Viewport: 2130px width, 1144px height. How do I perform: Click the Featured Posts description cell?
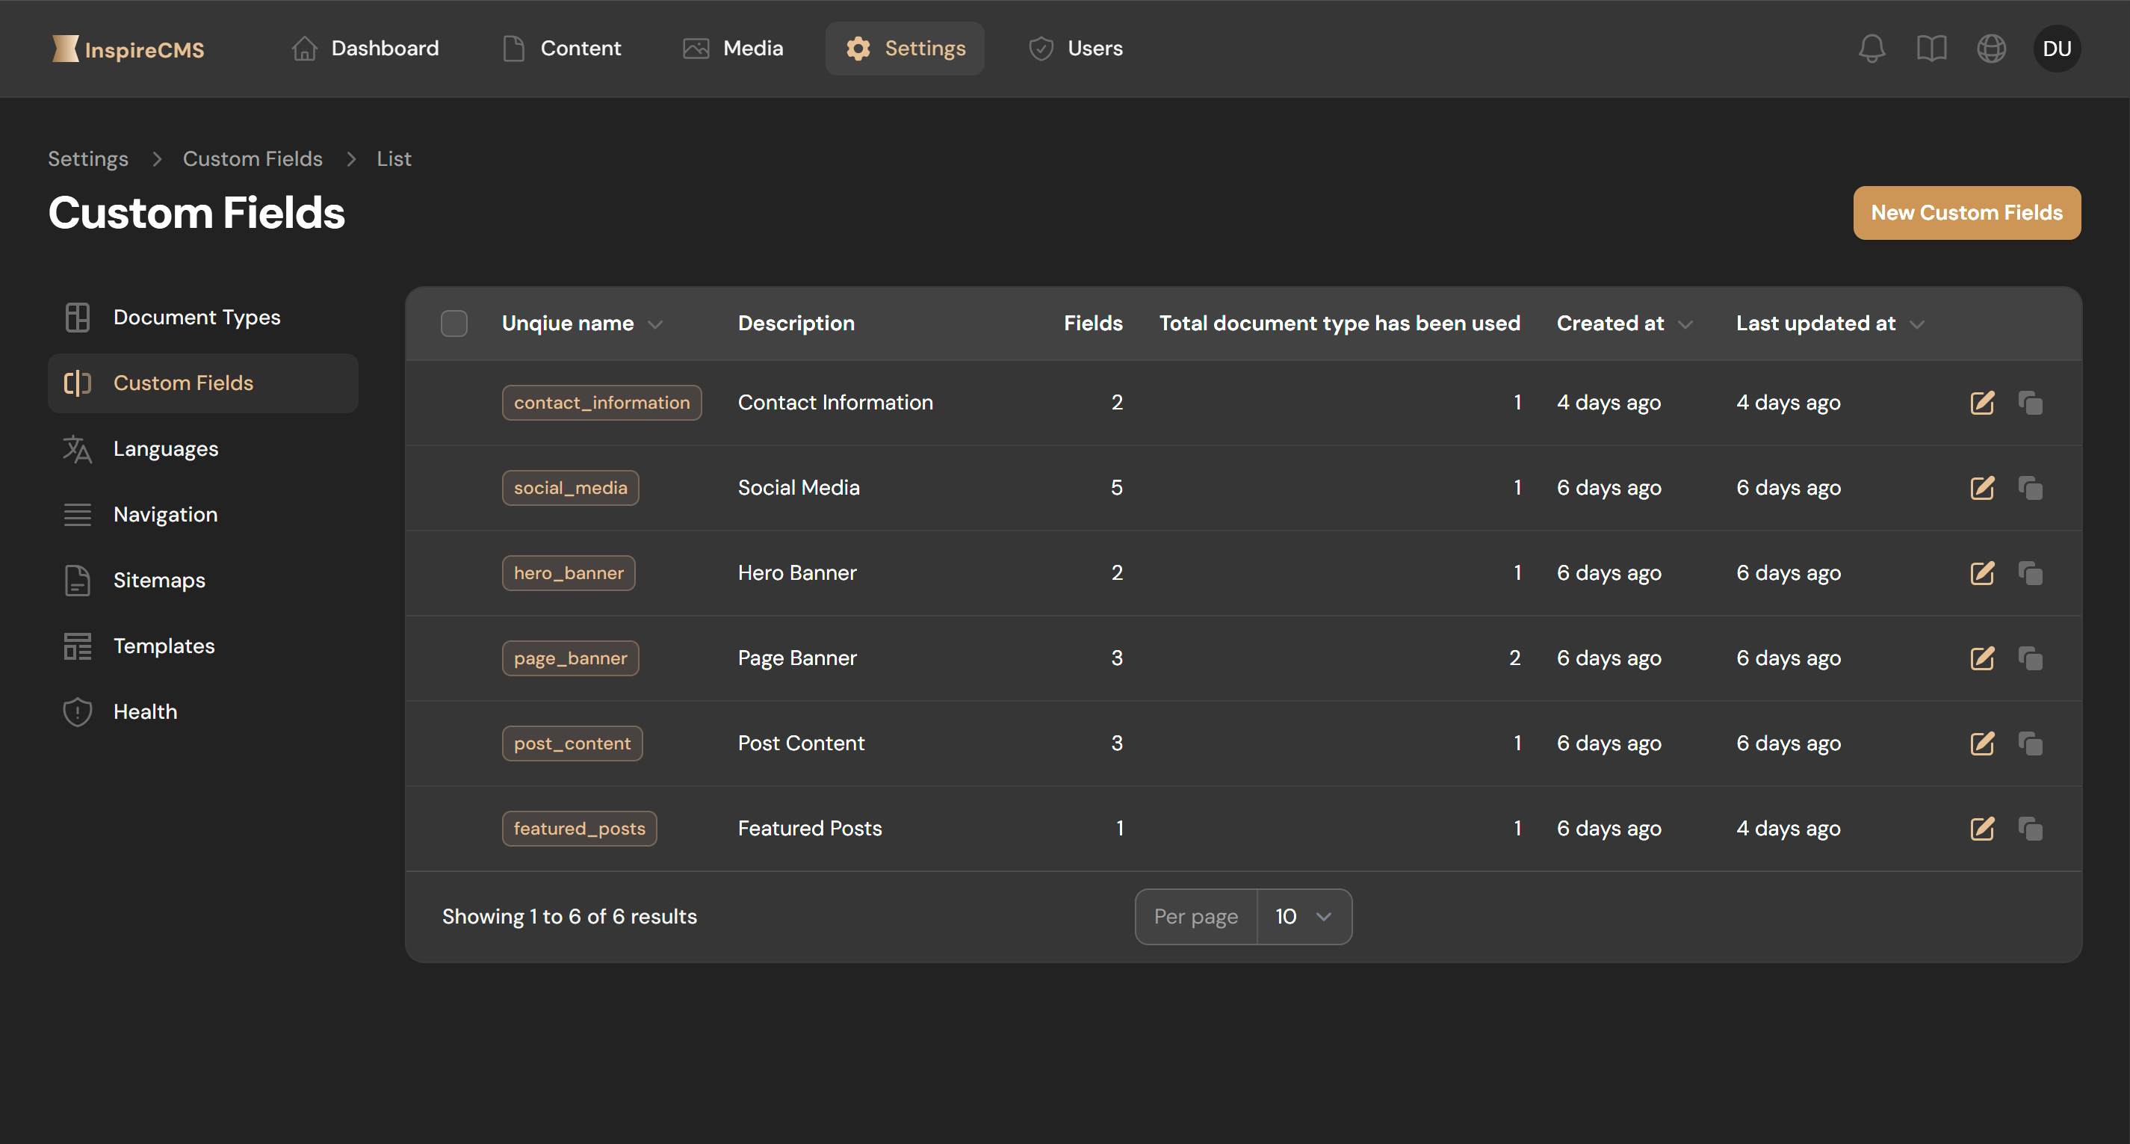click(810, 829)
